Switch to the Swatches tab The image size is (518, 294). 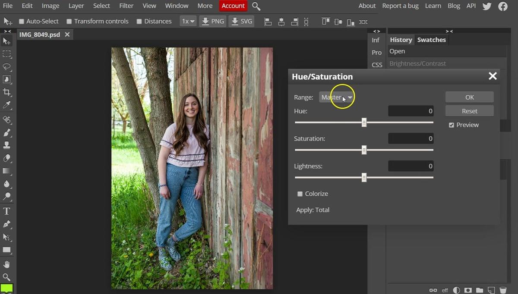point(432,40)
